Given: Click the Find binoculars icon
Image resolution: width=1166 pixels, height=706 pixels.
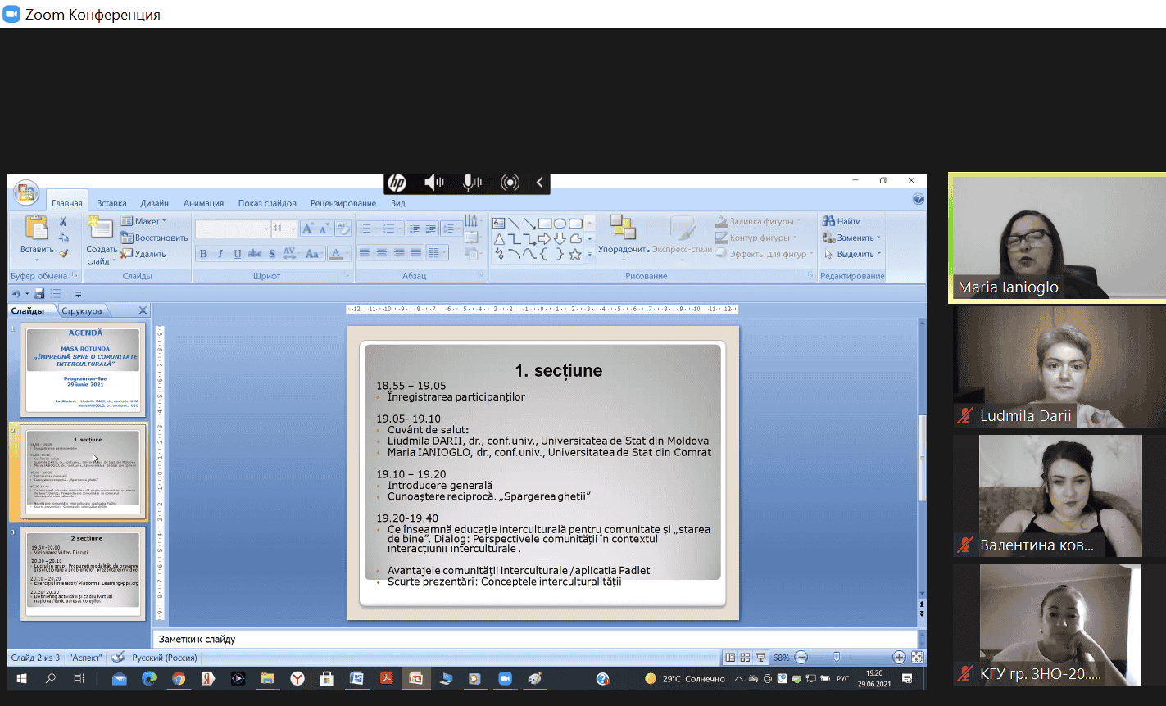Looking at the screenshot, I should [829, 221].
